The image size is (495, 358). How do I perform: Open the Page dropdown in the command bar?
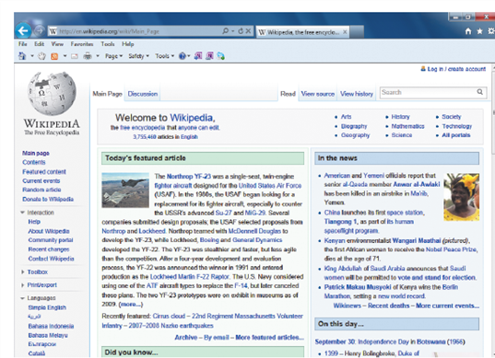click(x=113, y=56)
